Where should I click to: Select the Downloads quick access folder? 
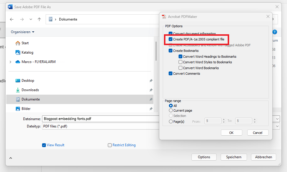[x=30, y=90]
